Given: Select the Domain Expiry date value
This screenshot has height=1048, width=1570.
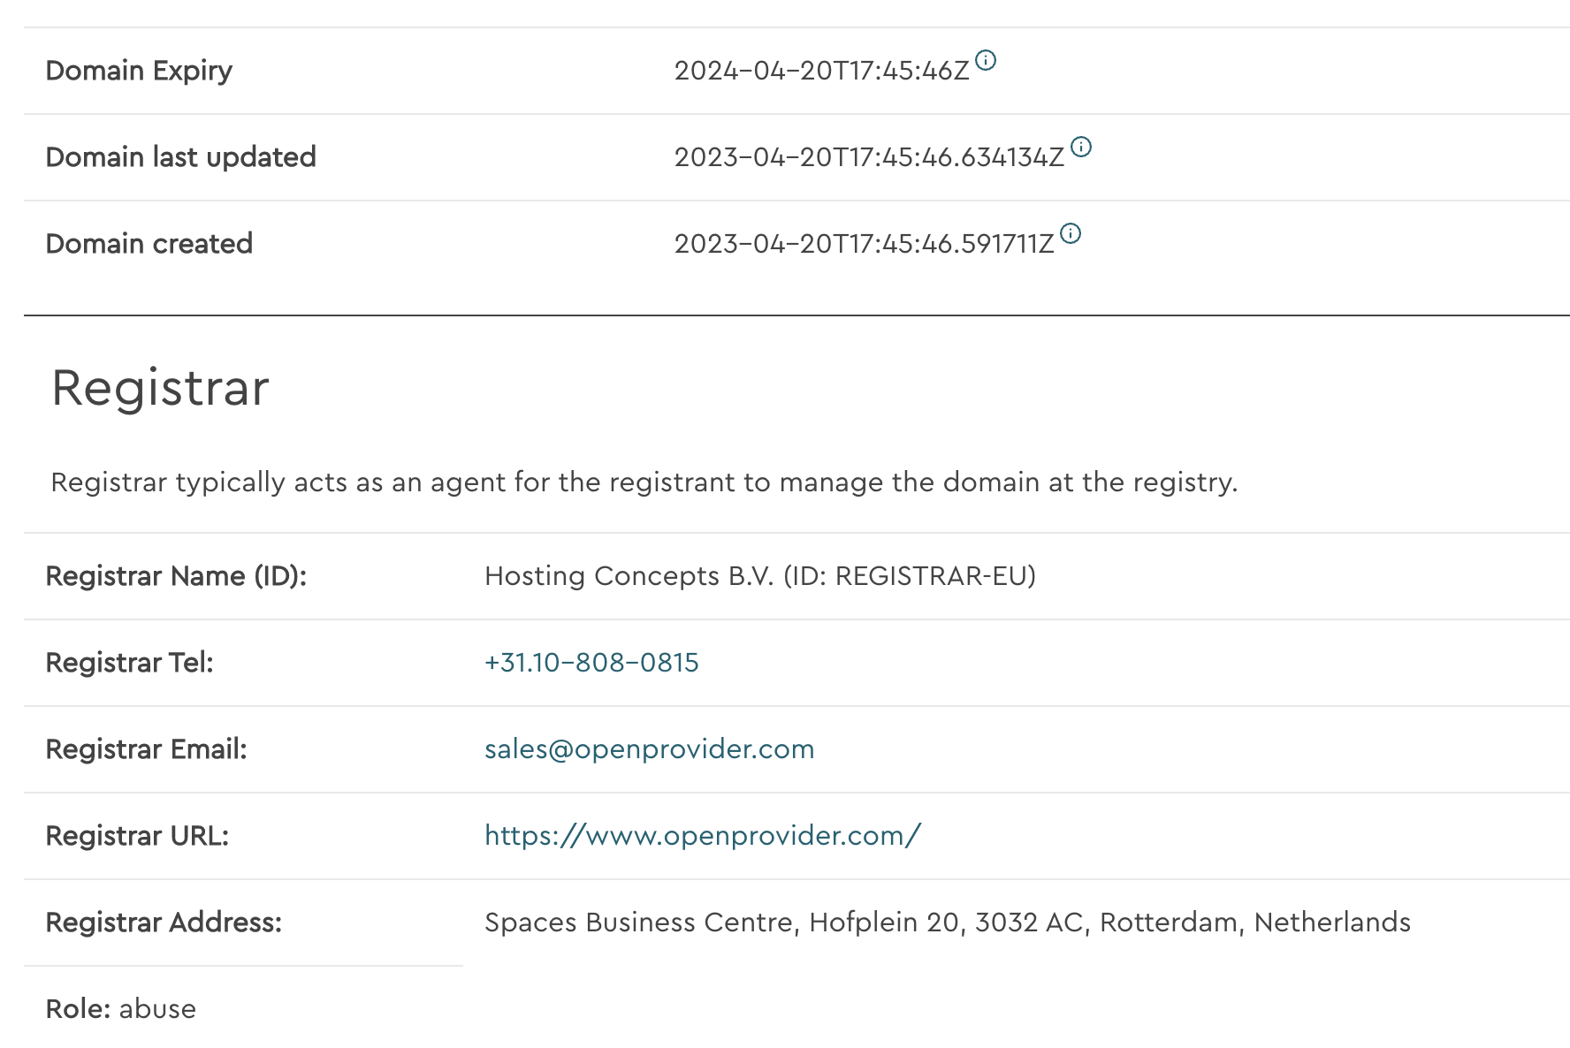Looking at the screenshot, I should coord(821,71).
